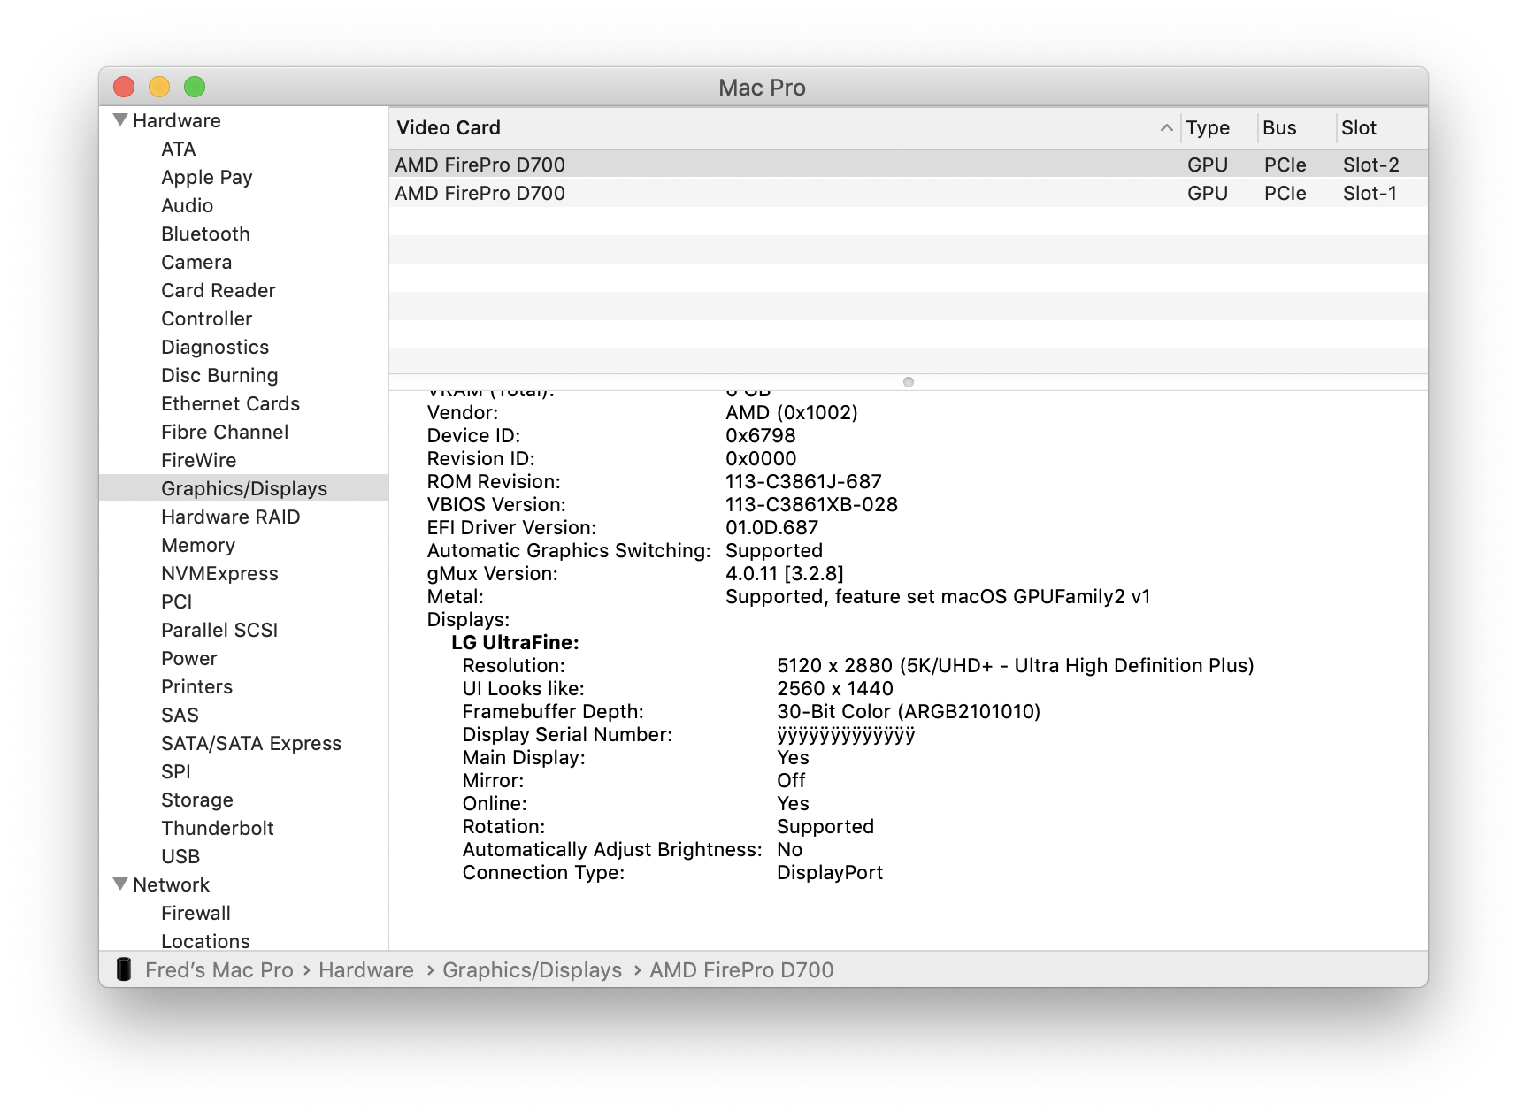
Task: Click the EFI Driver Version 01.0D.687
Action: [772, 527]
